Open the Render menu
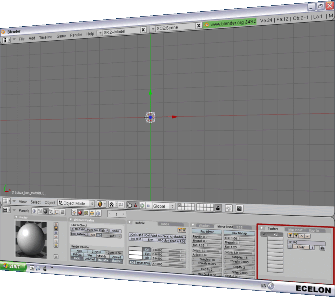The image size is (335, 297). tap(76, 35)
